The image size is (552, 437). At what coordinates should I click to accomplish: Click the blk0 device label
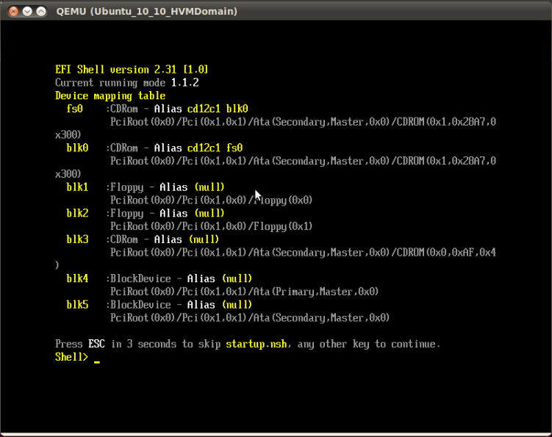click(77, 148)
